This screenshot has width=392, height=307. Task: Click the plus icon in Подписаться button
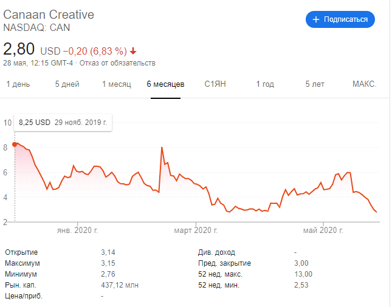[x=316, y=19]
